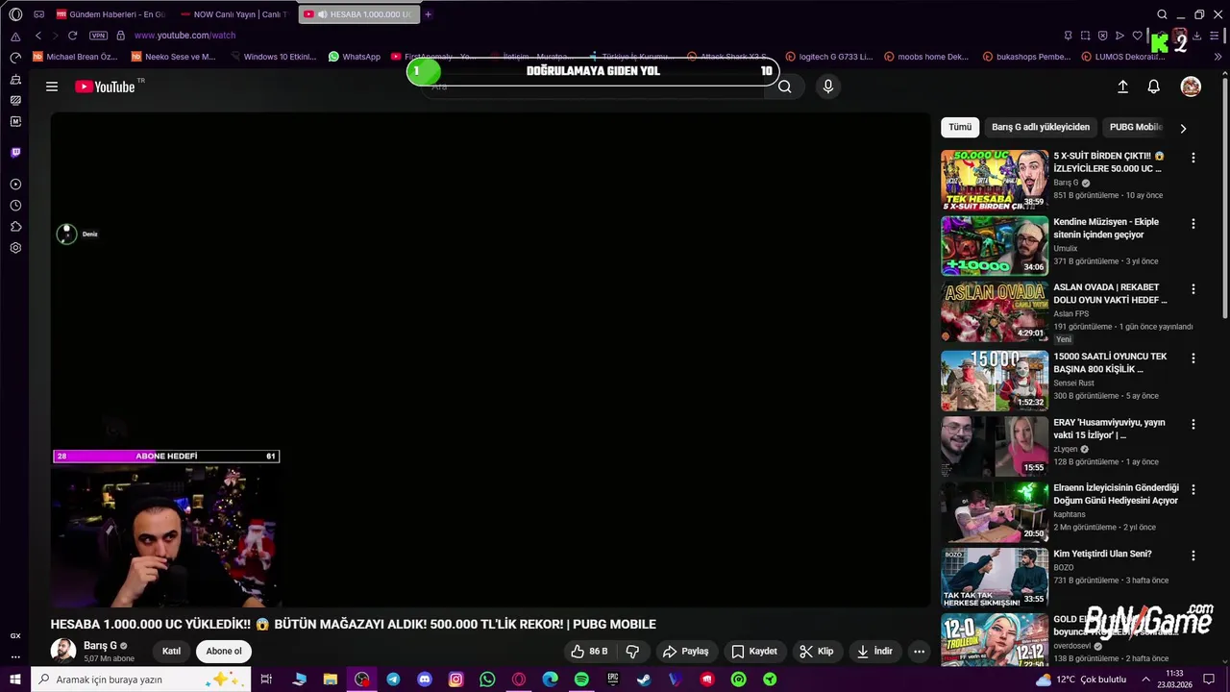This screenshot has width=1230, height=692.
Task: Open sidebar settings gear icon
Action: tap(15, 248)
